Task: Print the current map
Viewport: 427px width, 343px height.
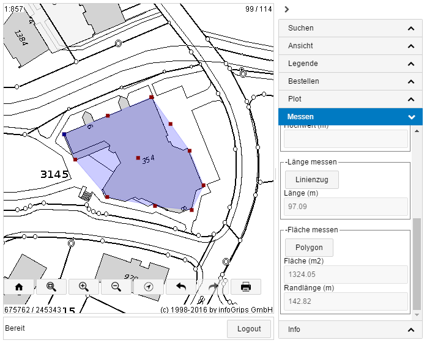Action: tap(246, 287)
